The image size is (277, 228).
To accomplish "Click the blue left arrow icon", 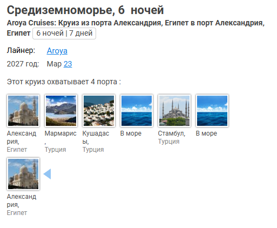I will tap(47, 174).
